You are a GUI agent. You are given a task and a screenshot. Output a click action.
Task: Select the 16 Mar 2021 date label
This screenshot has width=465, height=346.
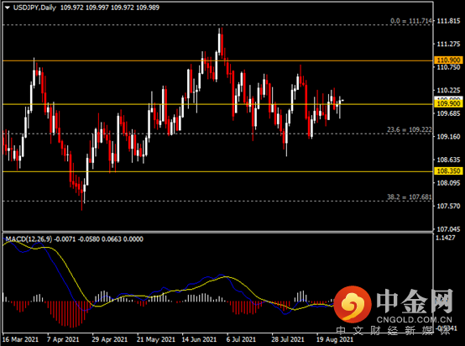pyautogui.click(x=20, y=339)
